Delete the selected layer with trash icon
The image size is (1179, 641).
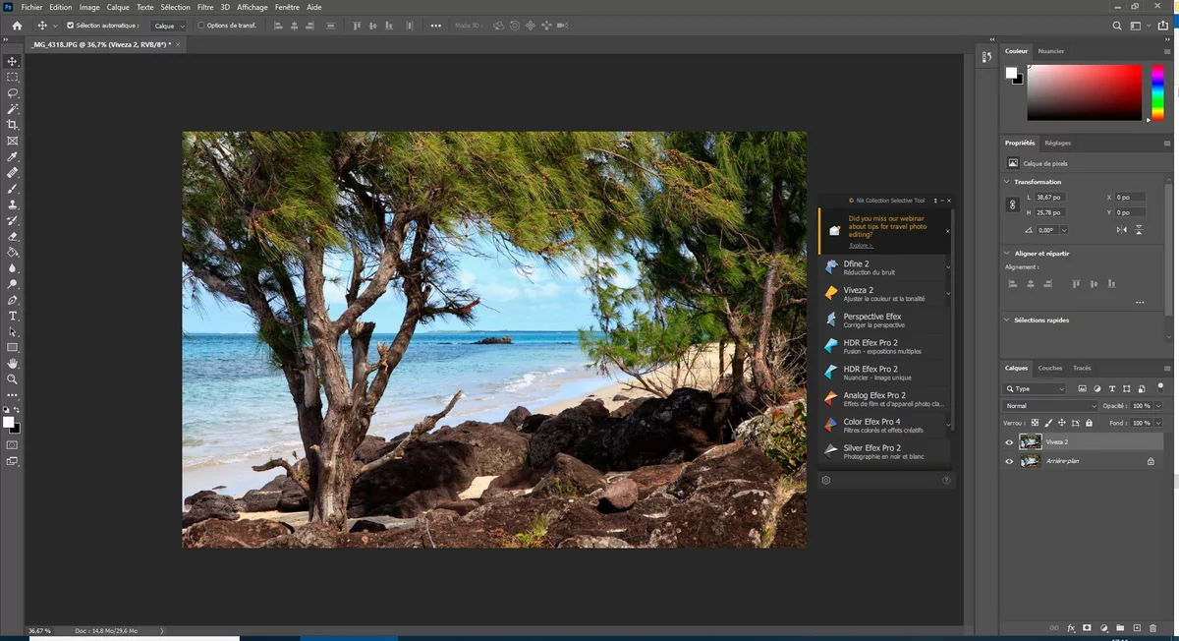click(x=1153, y=627)
